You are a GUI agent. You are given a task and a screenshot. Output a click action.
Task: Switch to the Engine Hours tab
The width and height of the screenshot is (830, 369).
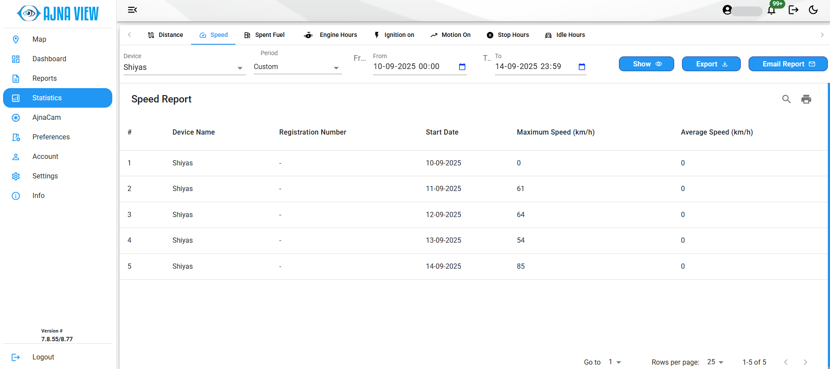(x=331, y=35)
